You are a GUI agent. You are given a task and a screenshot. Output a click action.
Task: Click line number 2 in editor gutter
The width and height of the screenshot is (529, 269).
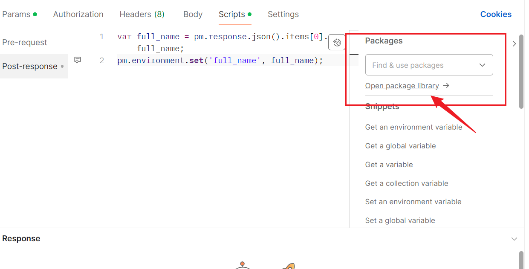coord(101,61)
